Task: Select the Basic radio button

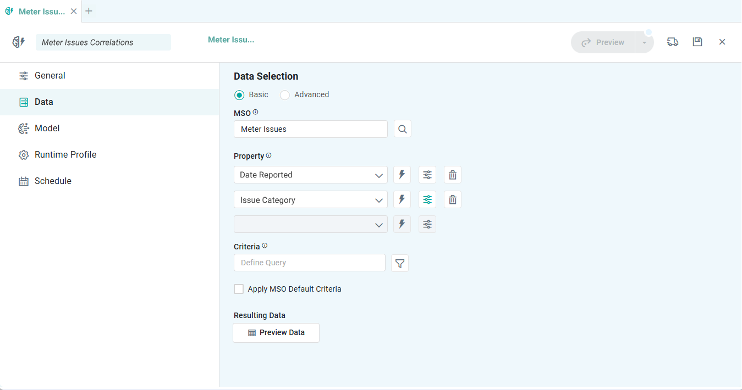Action: (x=239, y=95)
